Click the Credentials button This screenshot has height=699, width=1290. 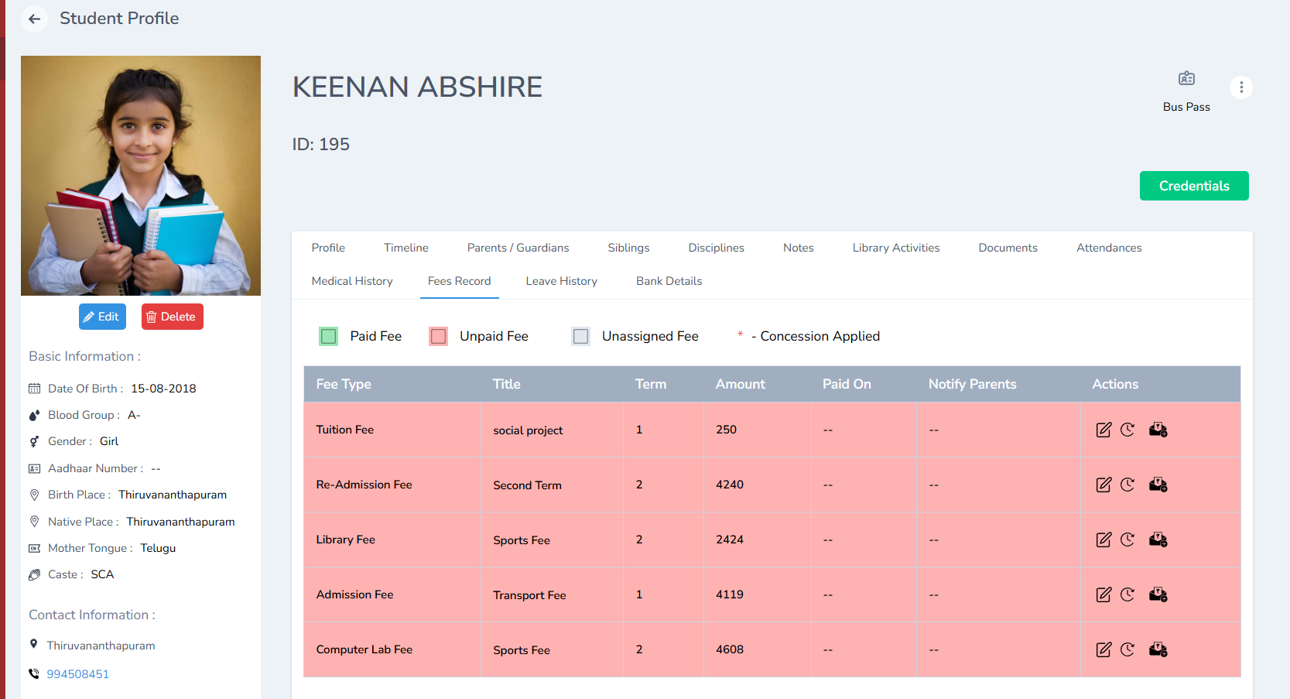1194,186
